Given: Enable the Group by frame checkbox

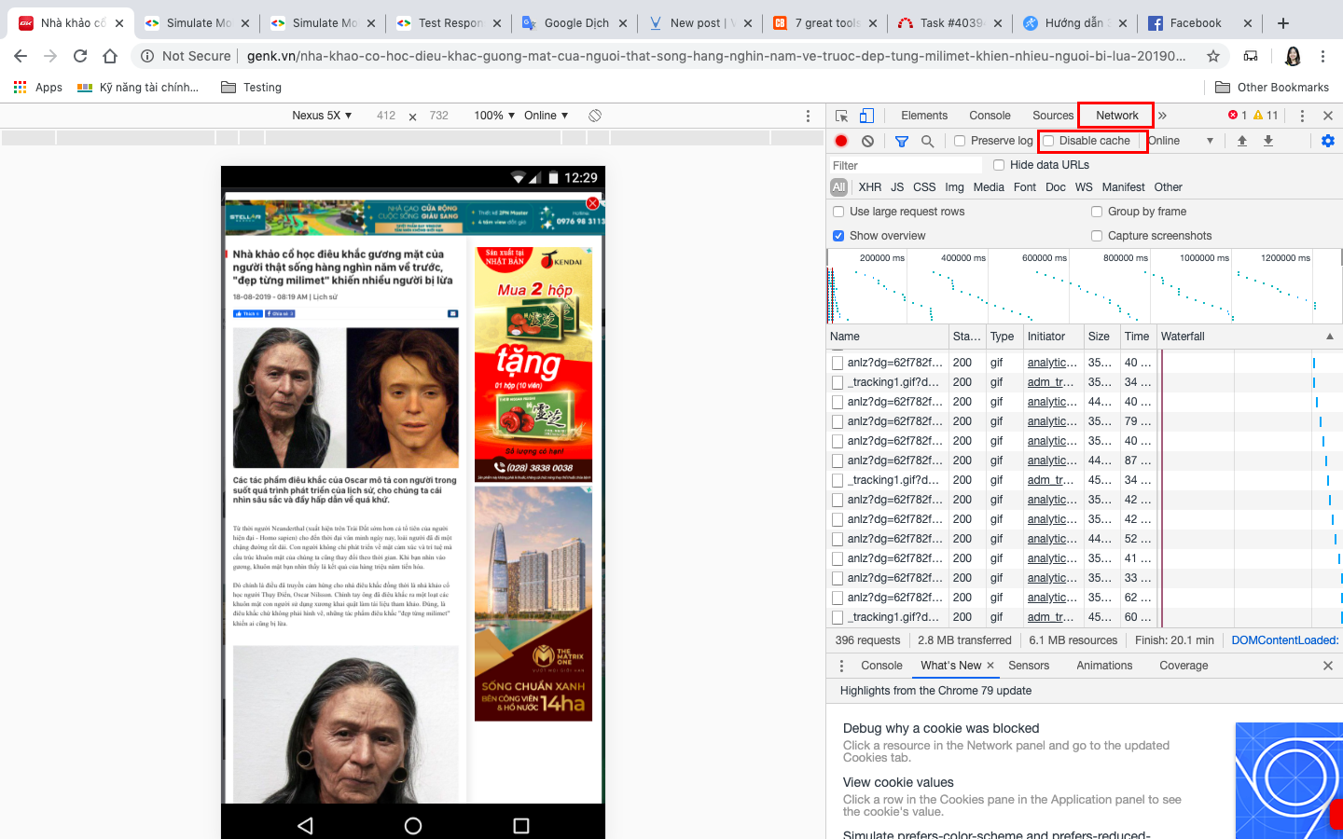Looking at the screenshot, I should click(1097, 212).
